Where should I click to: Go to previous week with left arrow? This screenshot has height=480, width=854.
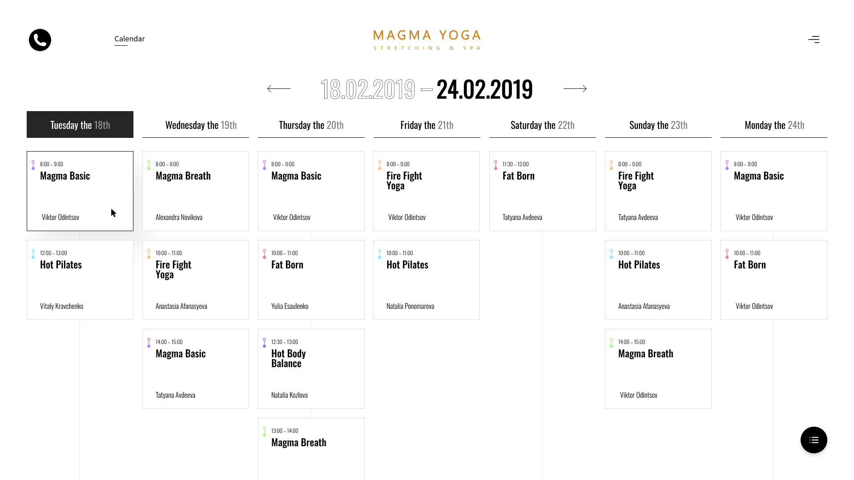pyautogui.click(x=279, y=89)
